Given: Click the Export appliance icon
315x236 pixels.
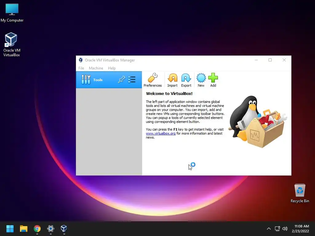Looking at the screenshot, I should click(186, 80).
